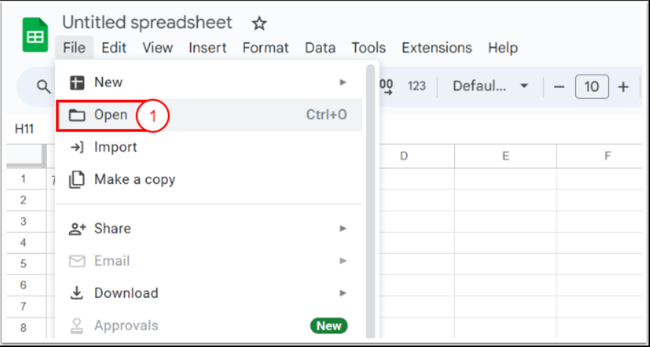This screenshot has width=650, height=347.
Task: Open the Extensions menu
Action: click(437, 48)
